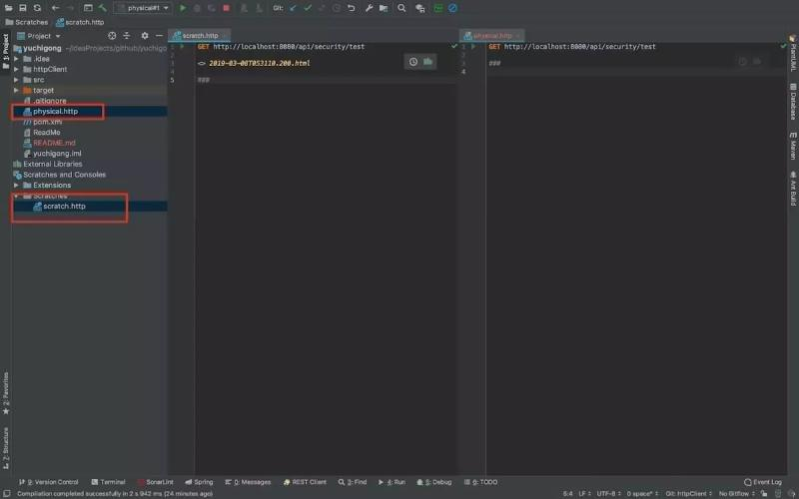The width and height of the screenshot is (799, 499).
Task: Click the examples icon next to history
Action: 428,62
